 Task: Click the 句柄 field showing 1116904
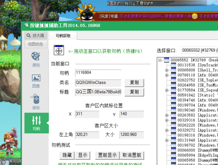click(98, 73)
